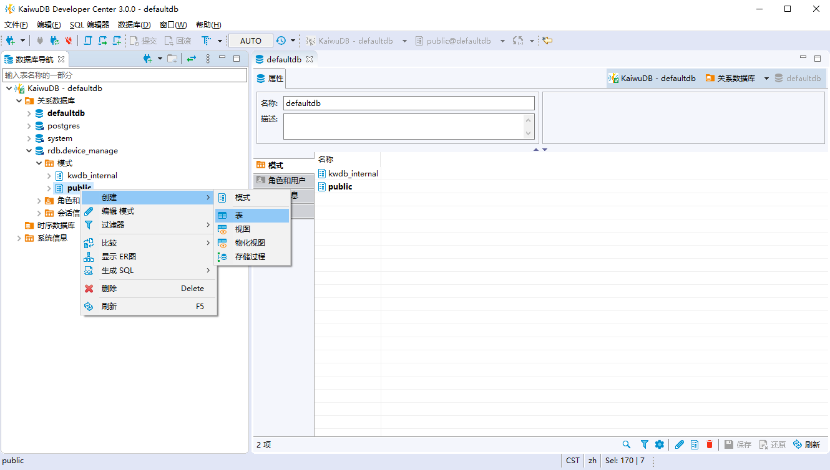Click the yellow back arrow icon in toolbar
This screenshot has height=470, width=830.
[x=548, y=41]
